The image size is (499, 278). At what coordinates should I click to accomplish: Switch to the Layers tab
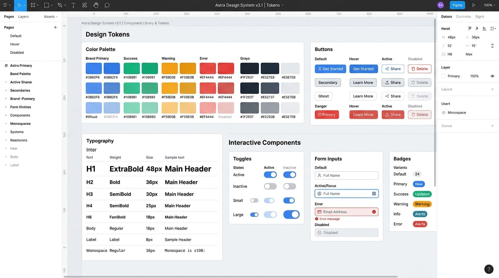[x=23, y=17]
